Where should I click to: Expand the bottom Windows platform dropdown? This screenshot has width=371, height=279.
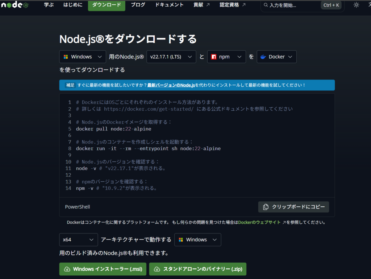(x=197, y=240)
